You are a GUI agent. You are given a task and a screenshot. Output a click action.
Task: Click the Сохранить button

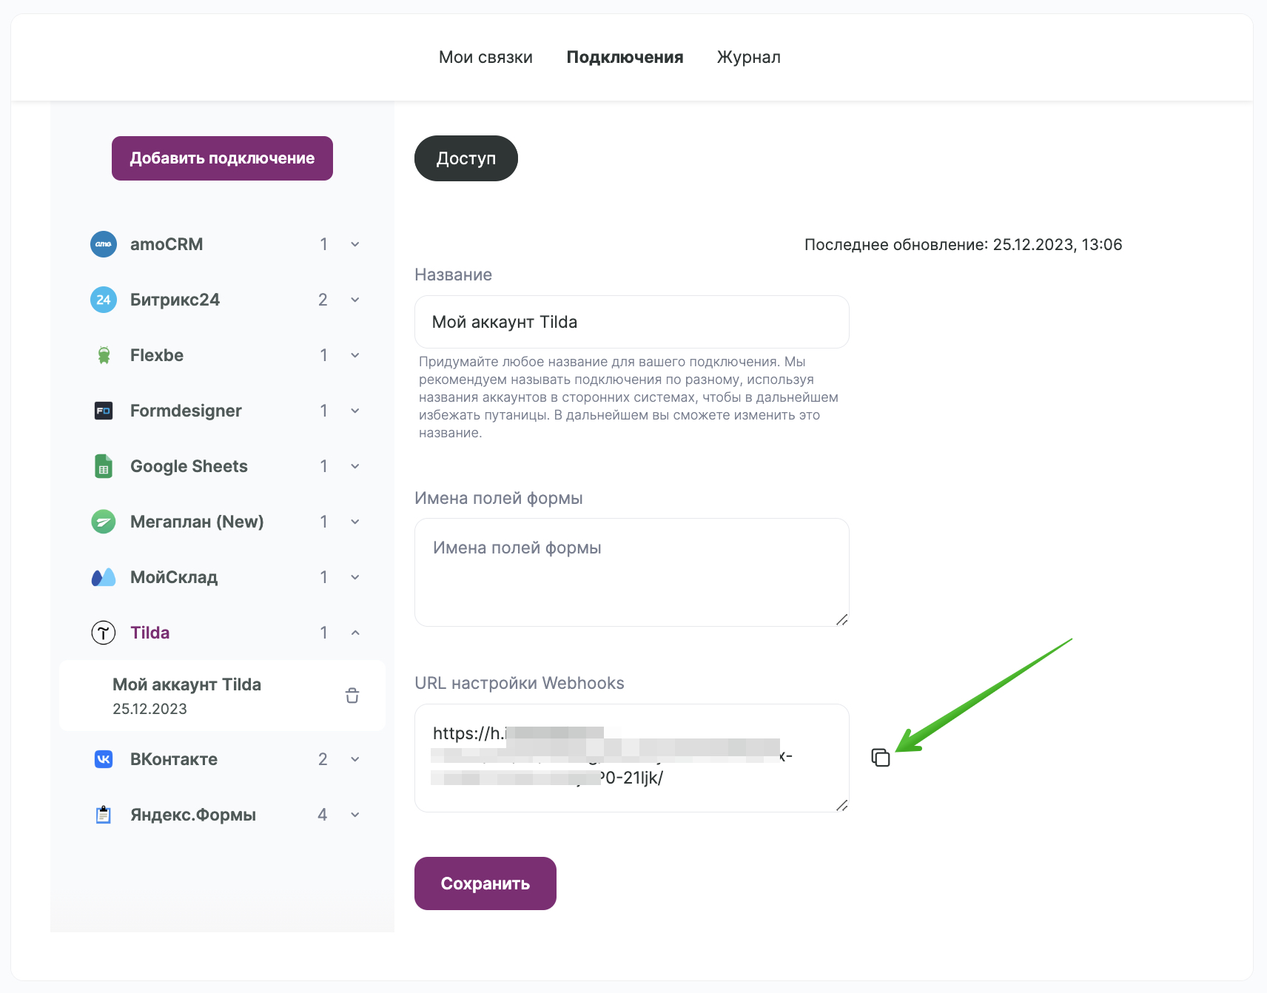(485, 883)
